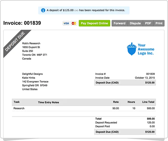Click the Visa card icon
The width and height of the screenshot is (168, 141).
(66, 23)
